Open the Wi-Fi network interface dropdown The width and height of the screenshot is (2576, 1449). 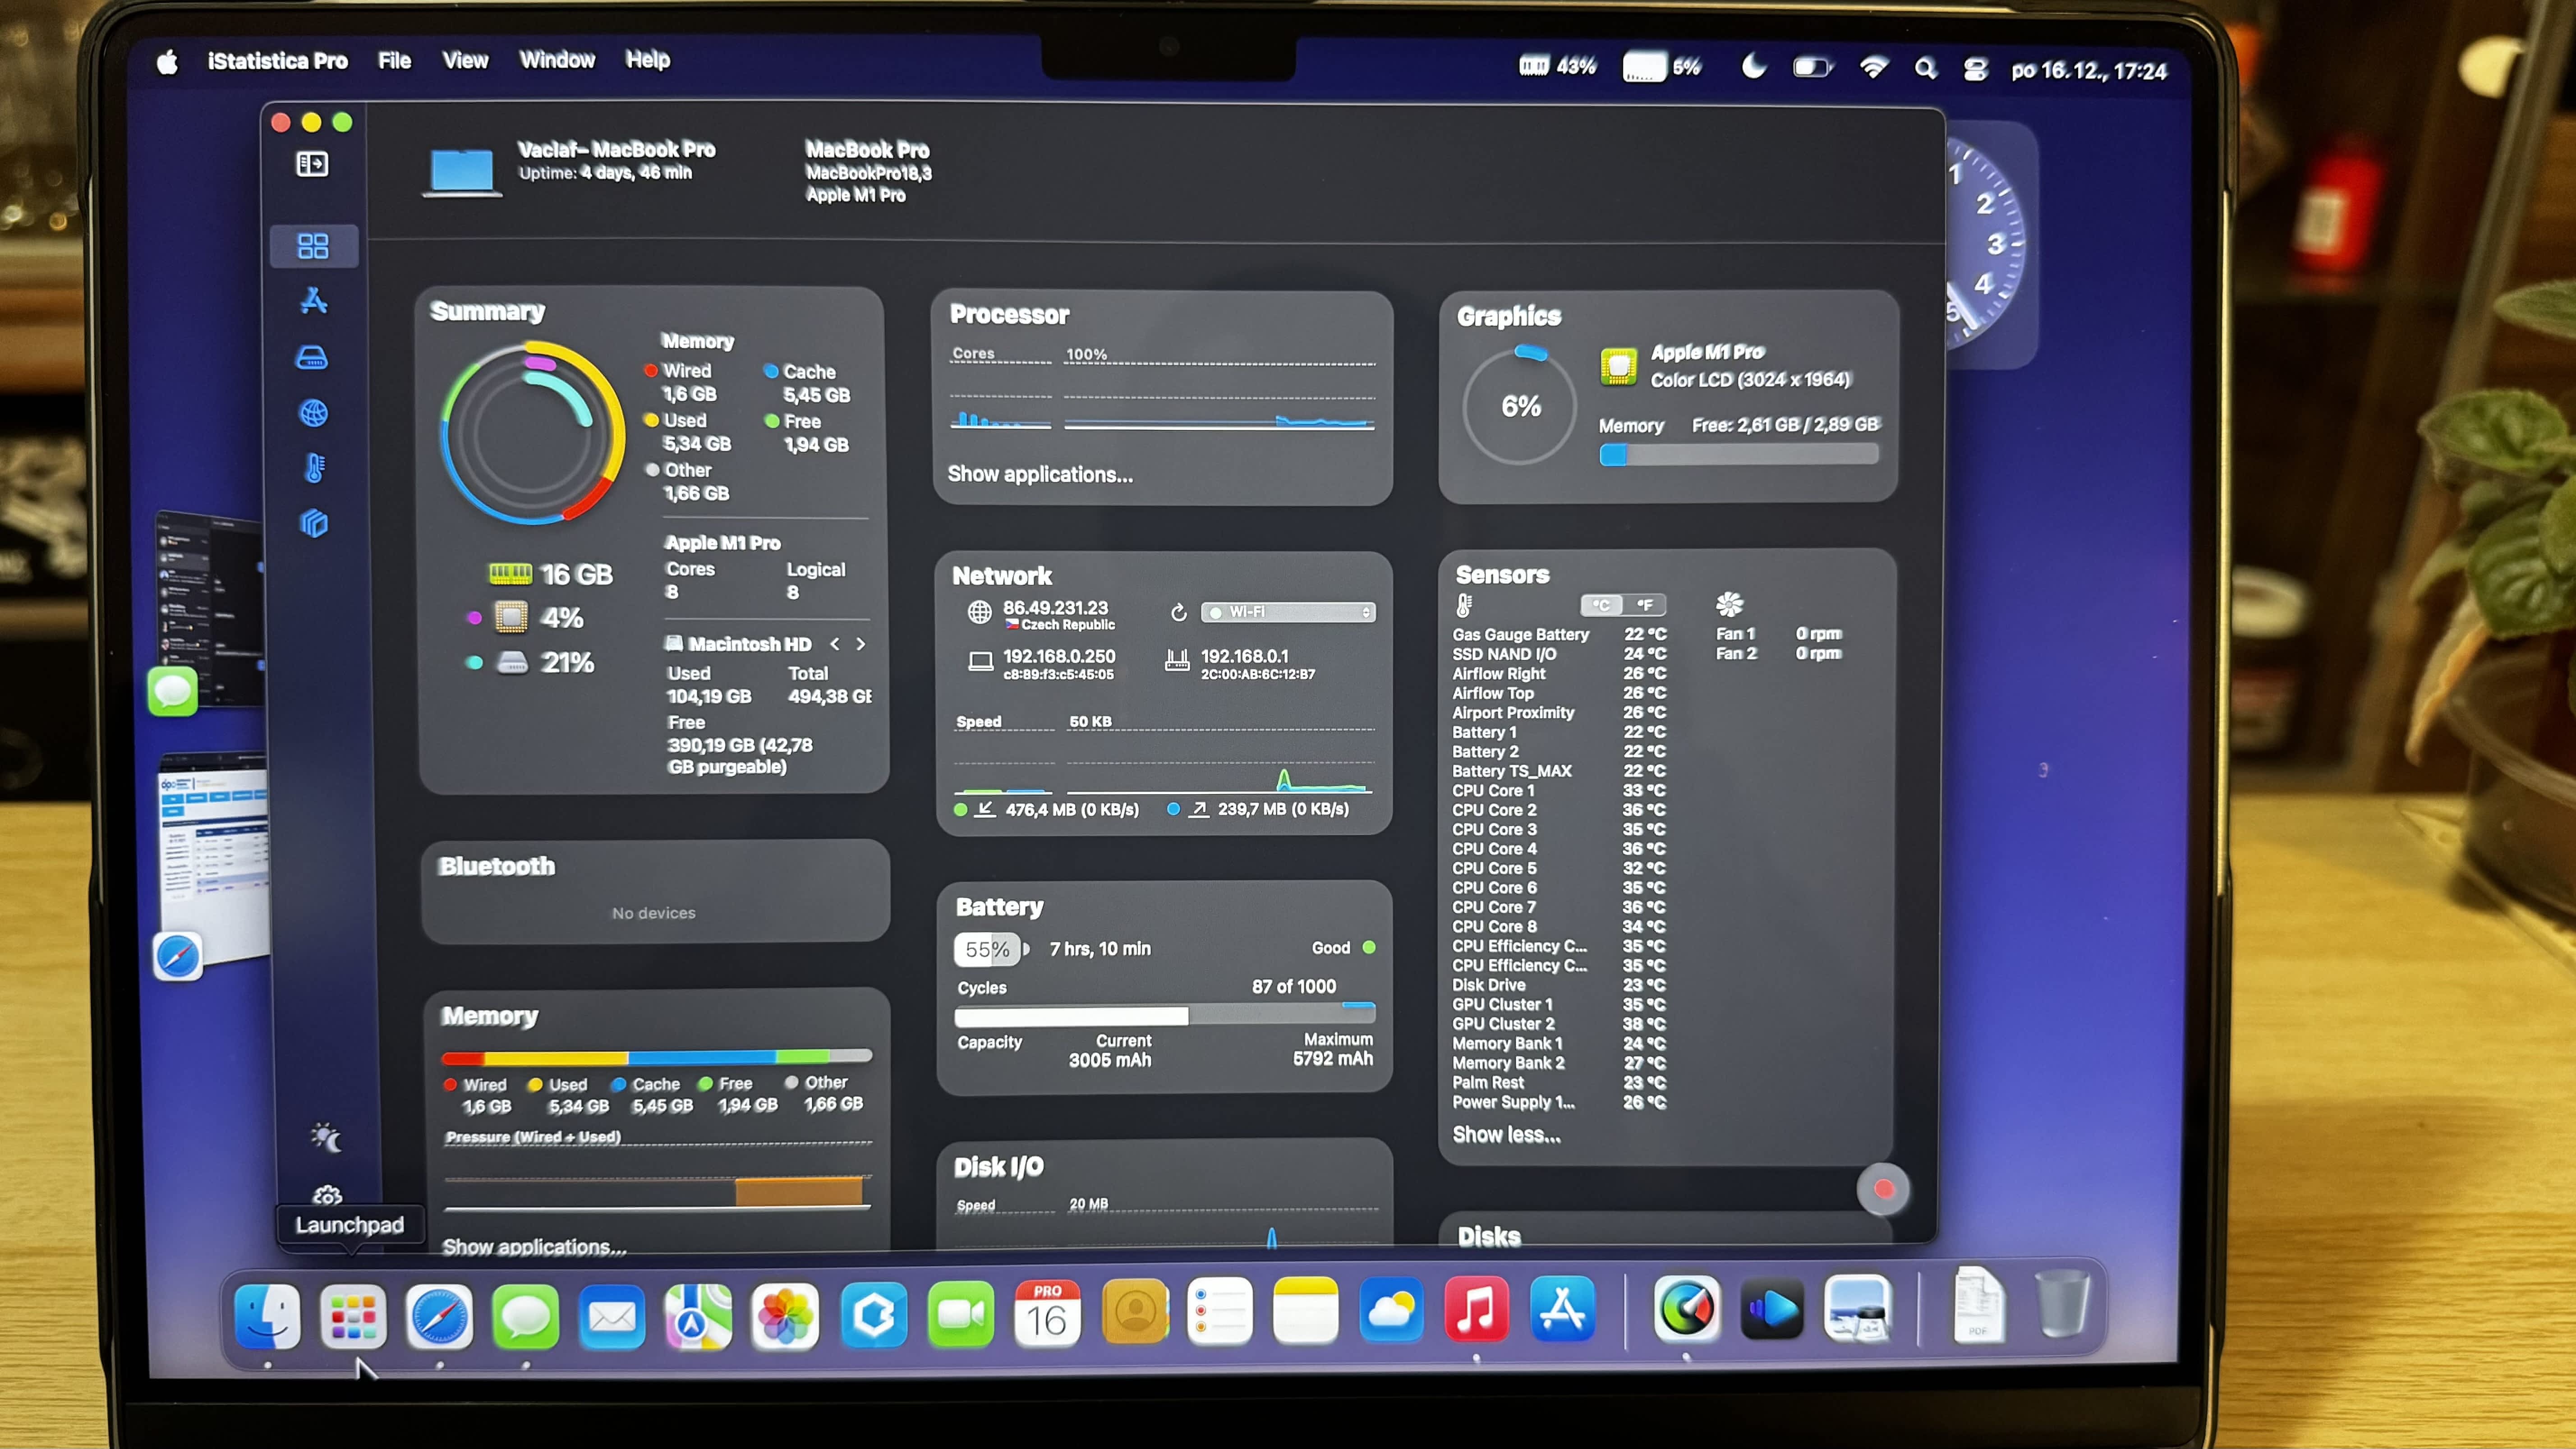pos(1289,612)
